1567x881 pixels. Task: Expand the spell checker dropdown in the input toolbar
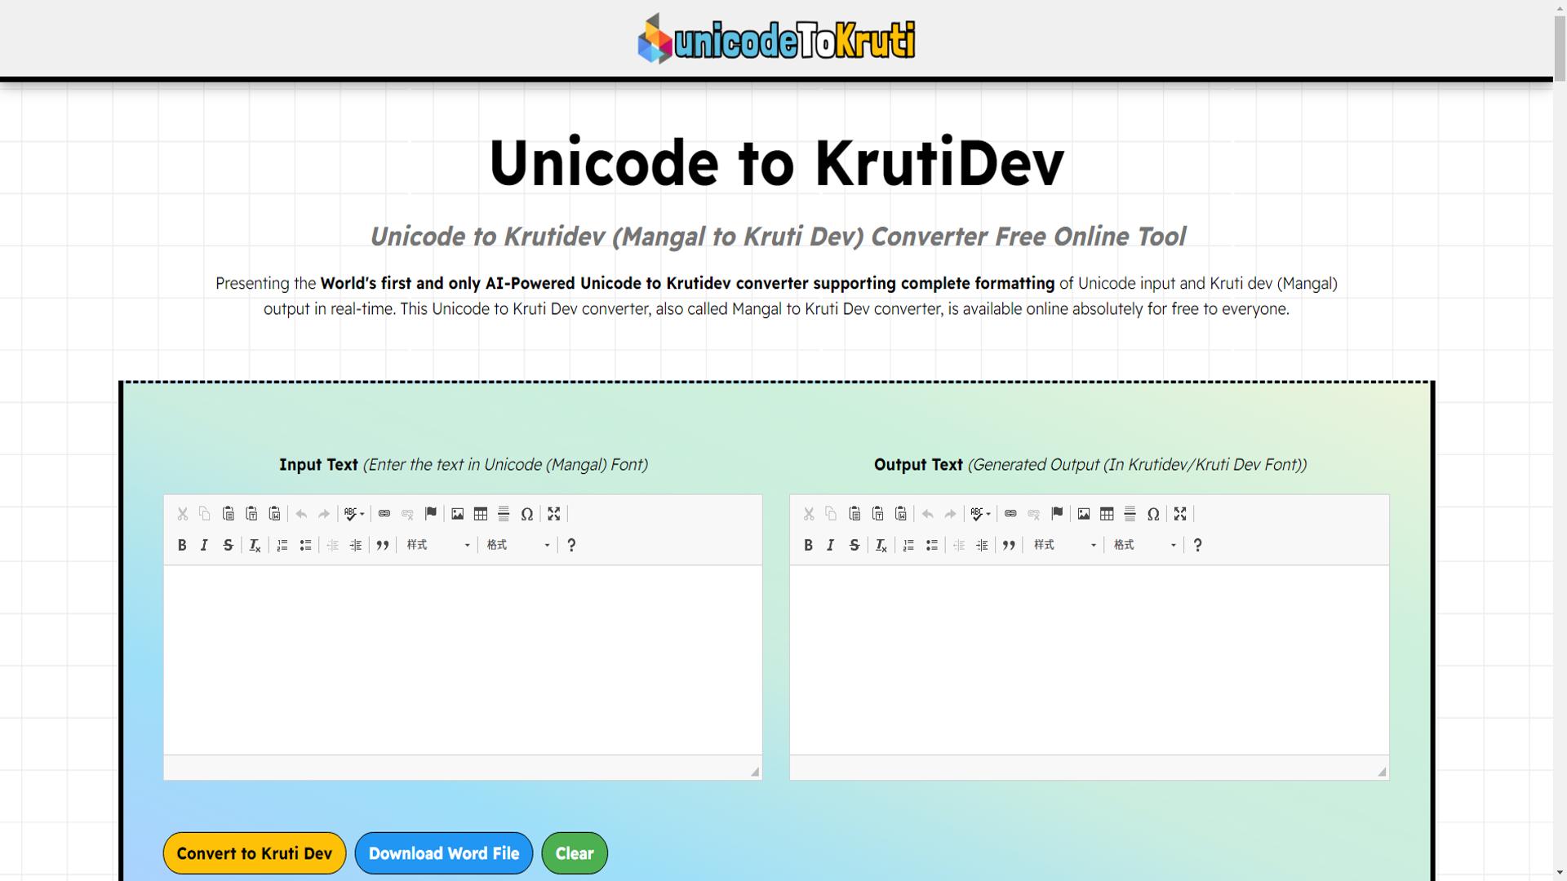click(x=362, y=514)
